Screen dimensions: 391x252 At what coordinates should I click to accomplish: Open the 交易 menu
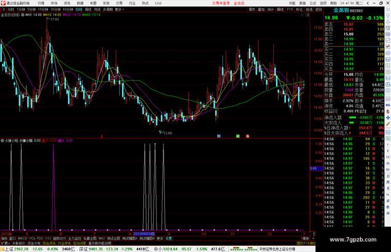(119, 3)
